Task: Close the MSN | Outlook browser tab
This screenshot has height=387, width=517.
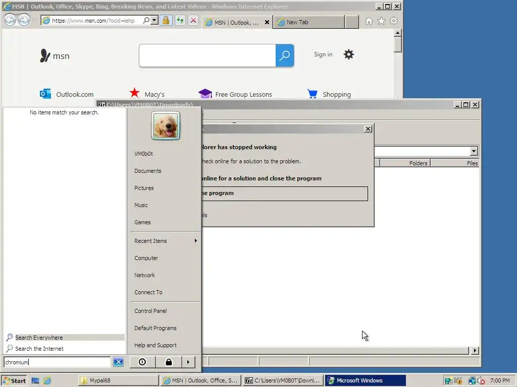Action: point(267,22)
